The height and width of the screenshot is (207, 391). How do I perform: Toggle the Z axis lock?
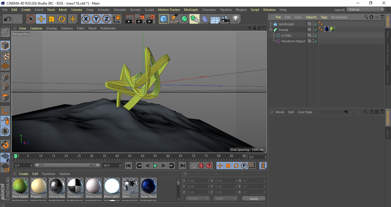pos(106,19)
